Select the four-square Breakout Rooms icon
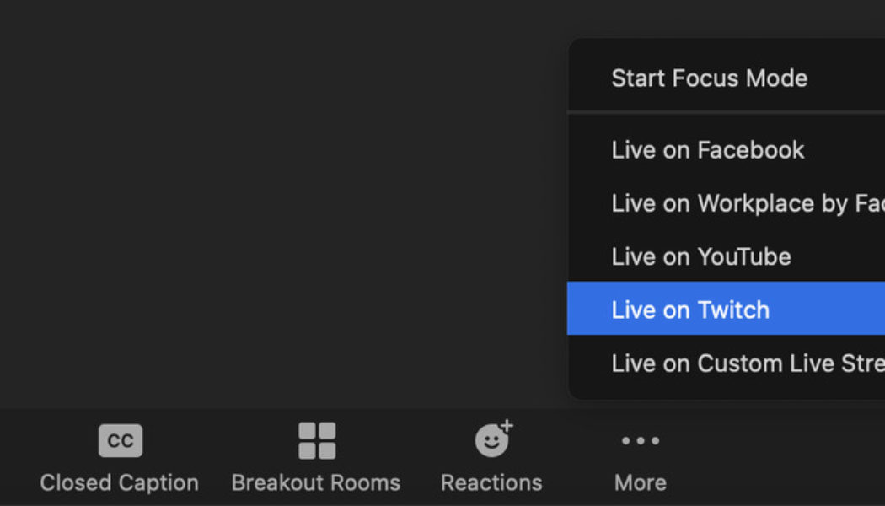885x506 pixels. click(x=316, y=440)
